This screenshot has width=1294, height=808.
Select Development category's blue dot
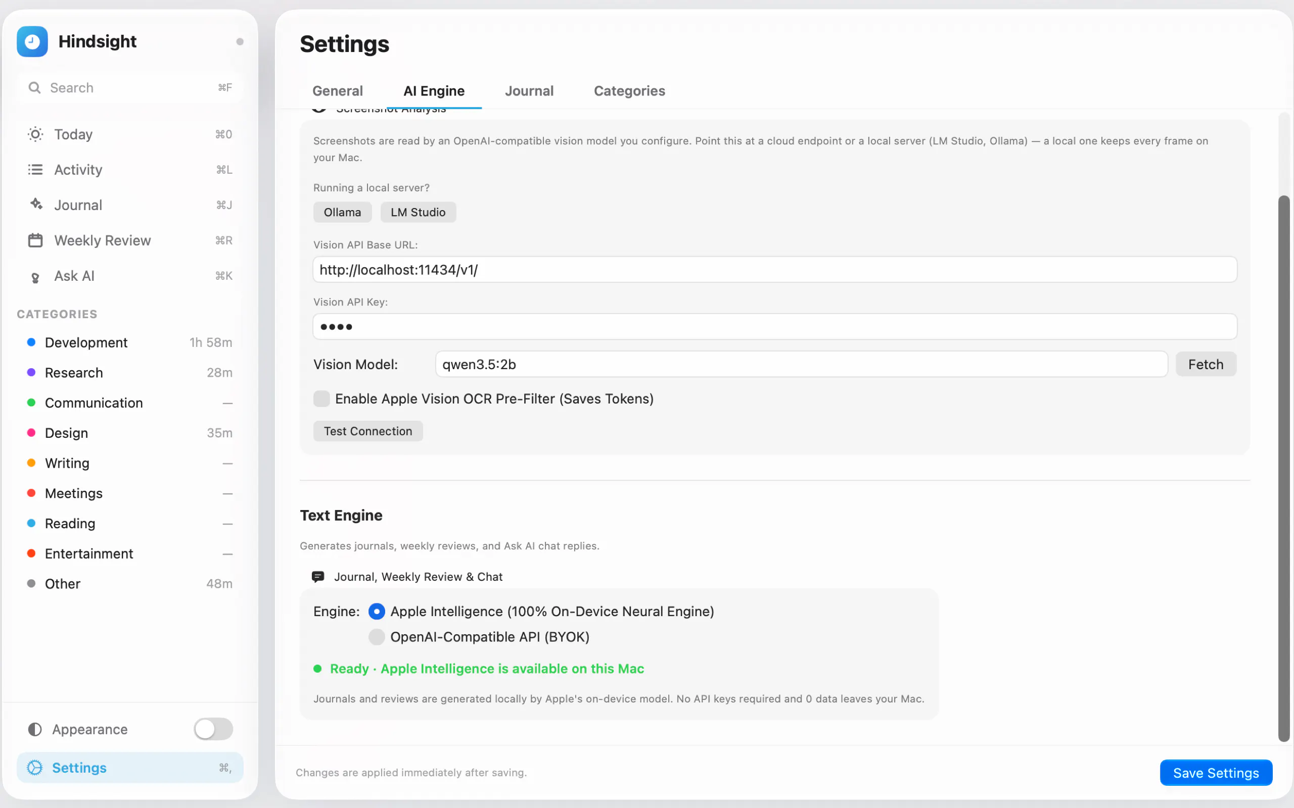(31, 342)
